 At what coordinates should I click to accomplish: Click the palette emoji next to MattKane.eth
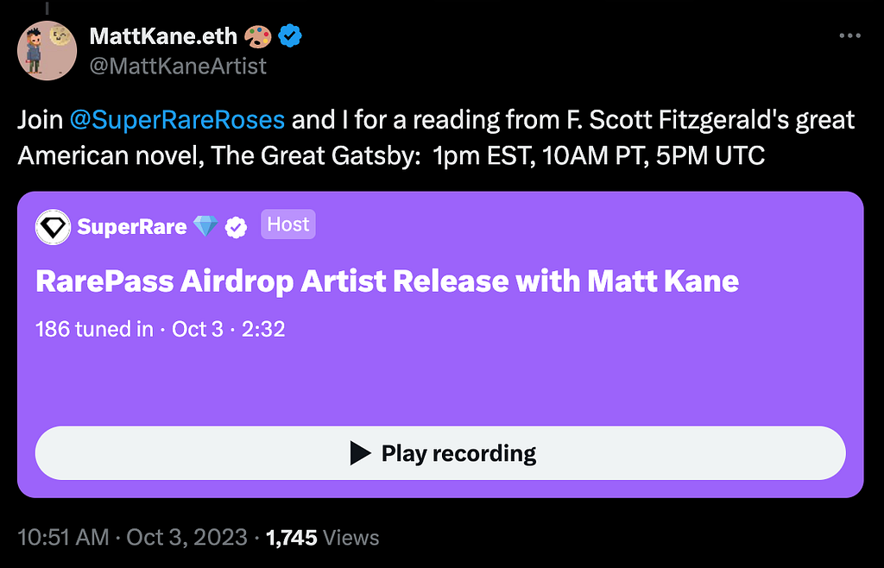pos(257,36)
